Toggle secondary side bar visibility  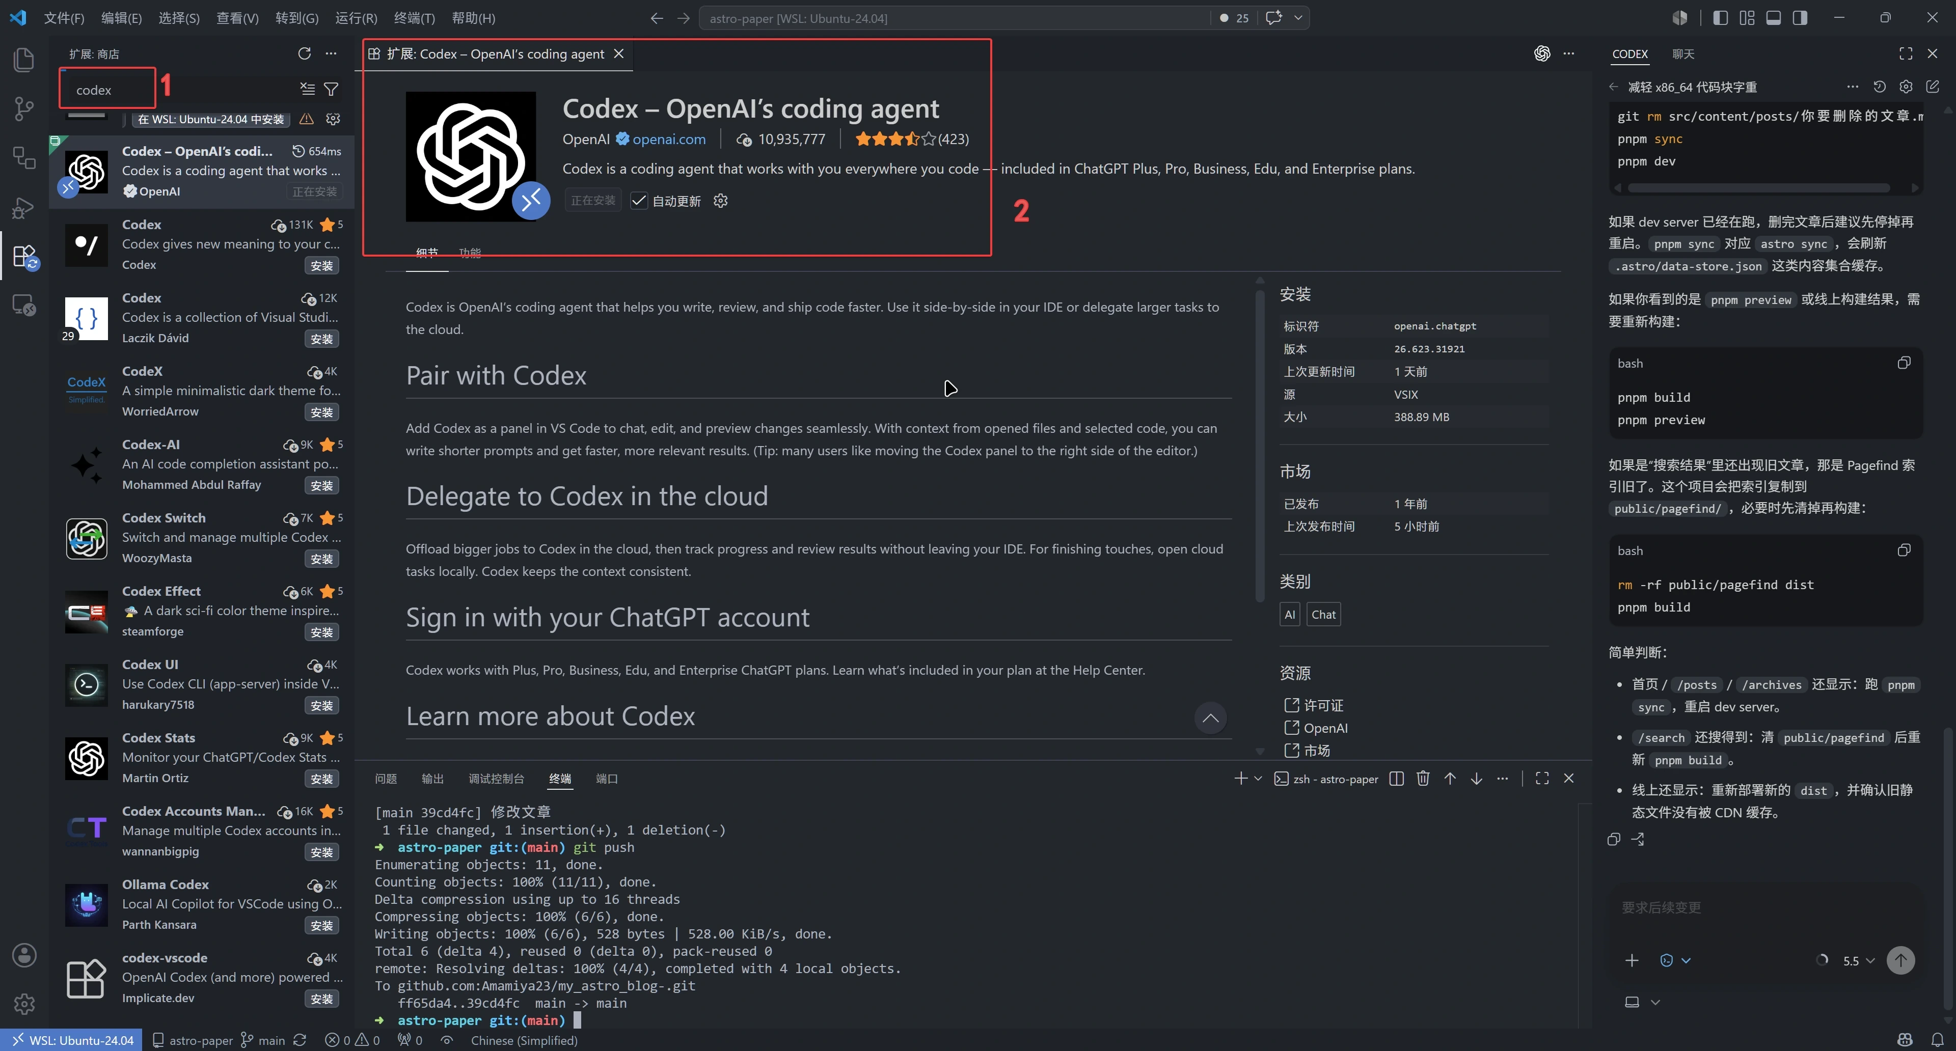pos(1800,17)
